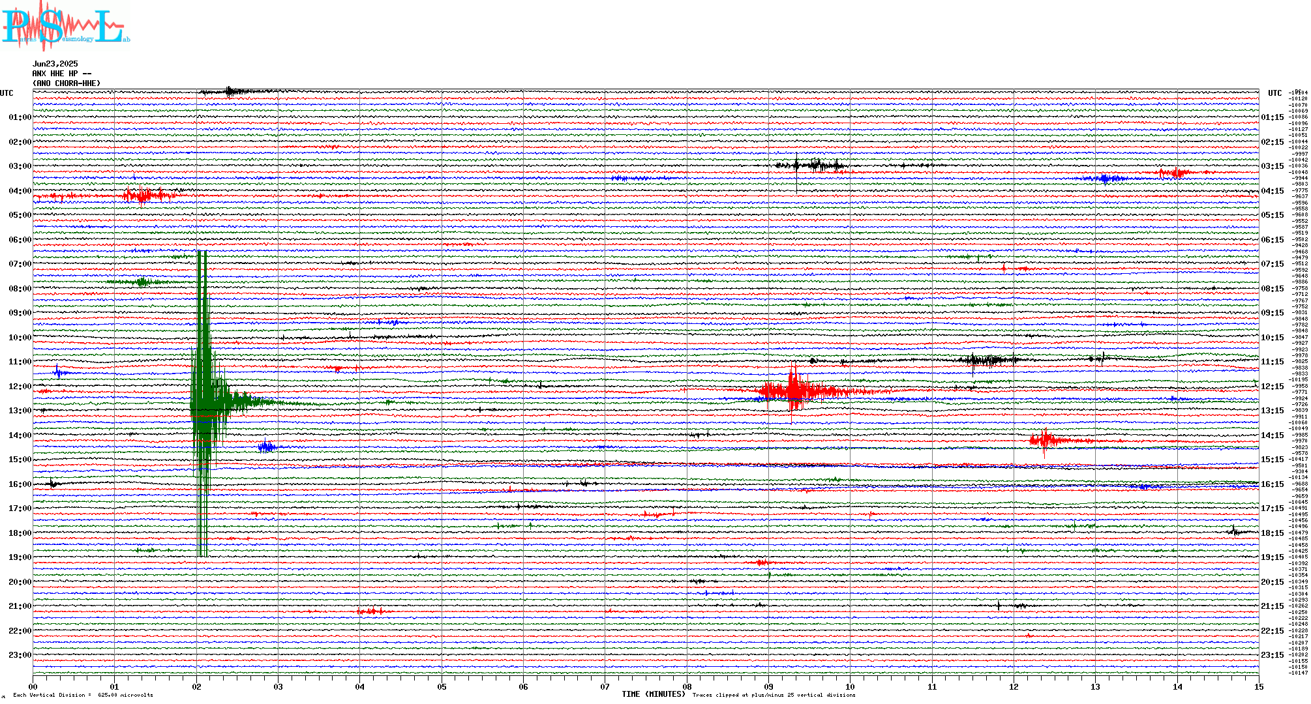1311x704 pixels.
Task: Click the 02:00 hour label
Action: pyautogui.click(x=20, y=142)
